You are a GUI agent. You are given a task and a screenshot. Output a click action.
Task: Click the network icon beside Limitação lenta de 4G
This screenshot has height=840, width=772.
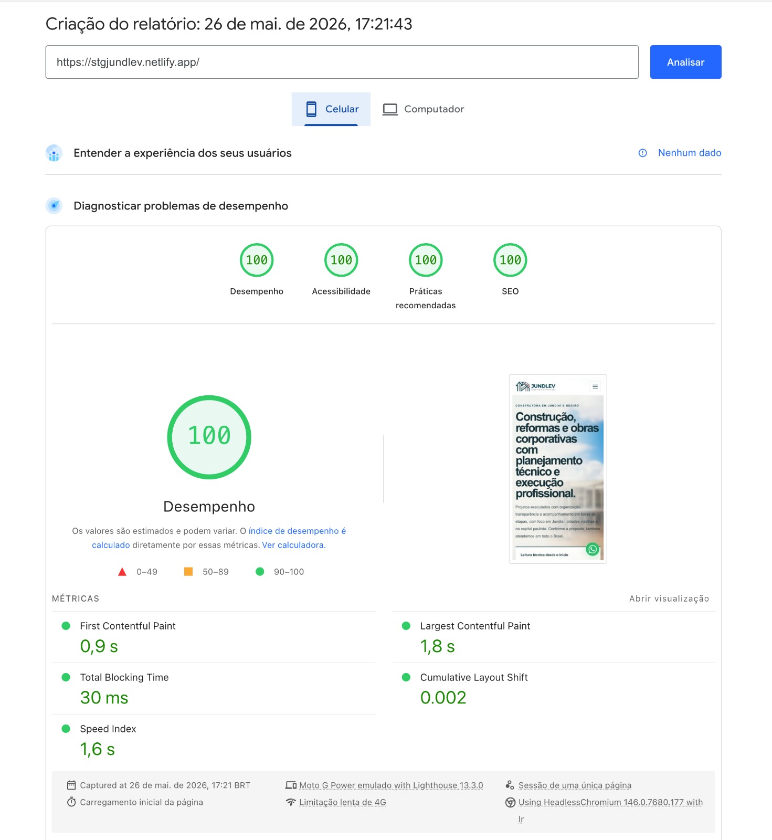point(291,802)
